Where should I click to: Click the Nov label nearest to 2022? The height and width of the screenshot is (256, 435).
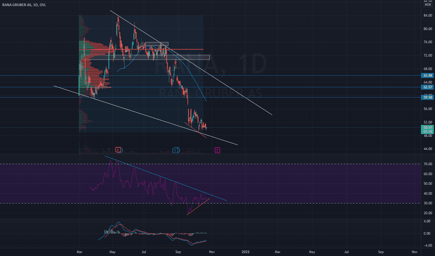[212, 252]
